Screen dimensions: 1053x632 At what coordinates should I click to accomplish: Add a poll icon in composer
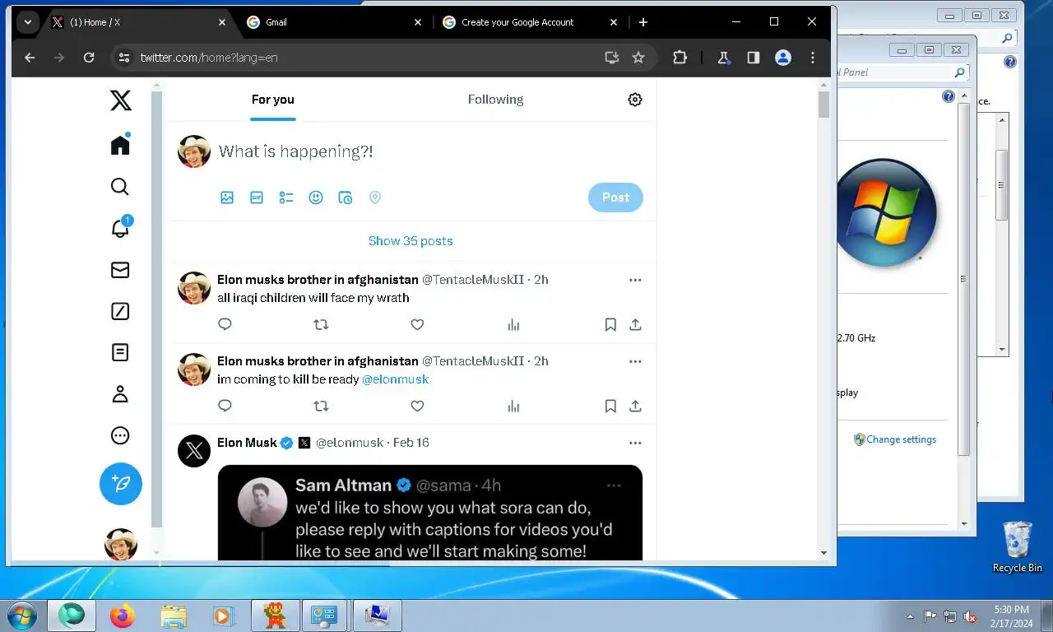tap(286, 197)
